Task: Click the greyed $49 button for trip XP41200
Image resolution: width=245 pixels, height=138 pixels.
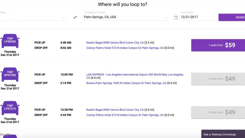Action: (218, 79)
